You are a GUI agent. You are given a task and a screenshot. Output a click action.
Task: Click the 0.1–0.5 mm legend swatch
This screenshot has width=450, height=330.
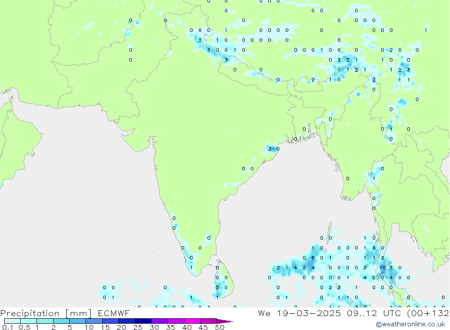[12, 321]
